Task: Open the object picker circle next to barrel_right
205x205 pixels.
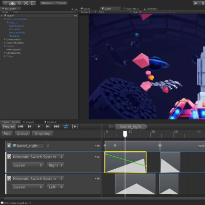Action: (48, 146)
